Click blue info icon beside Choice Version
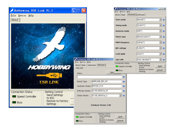 [124, 95]
